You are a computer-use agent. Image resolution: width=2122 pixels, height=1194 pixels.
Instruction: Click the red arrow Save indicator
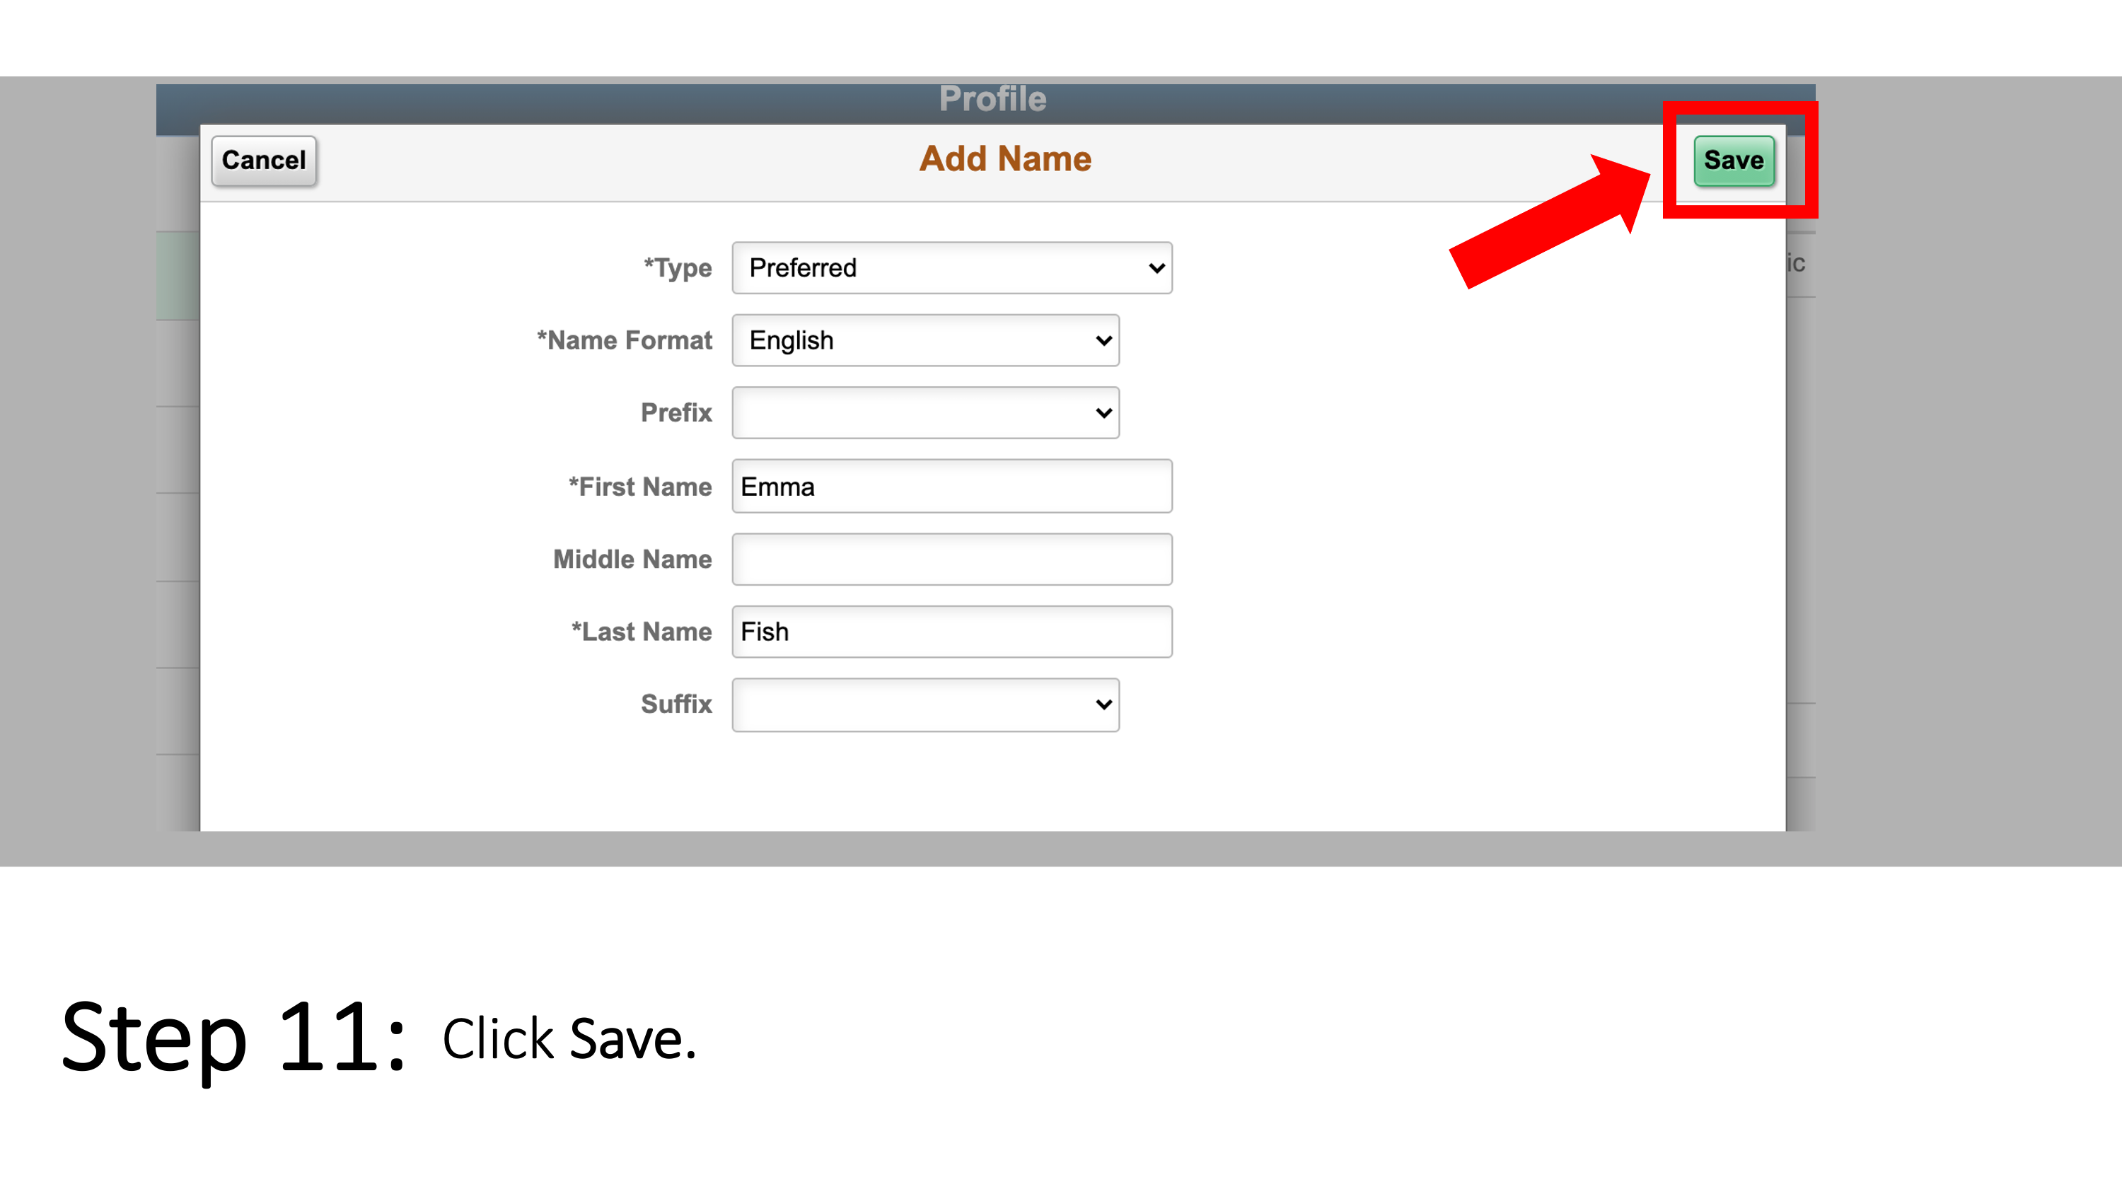1736,161
